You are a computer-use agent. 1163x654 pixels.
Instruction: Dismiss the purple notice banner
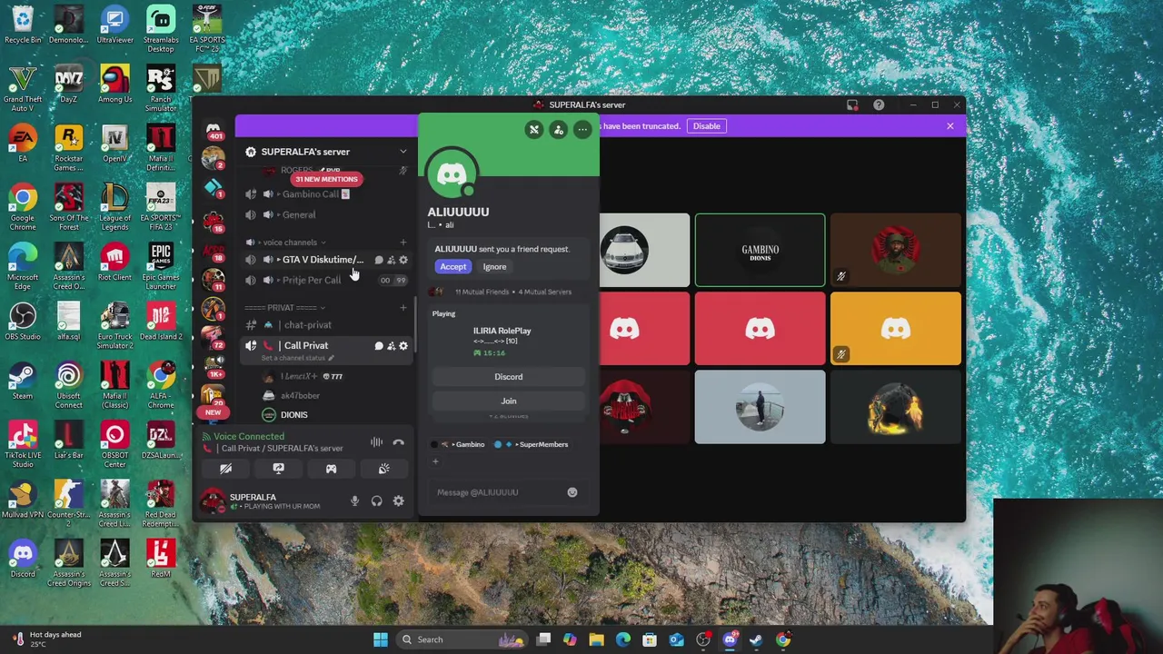(950, 126)
